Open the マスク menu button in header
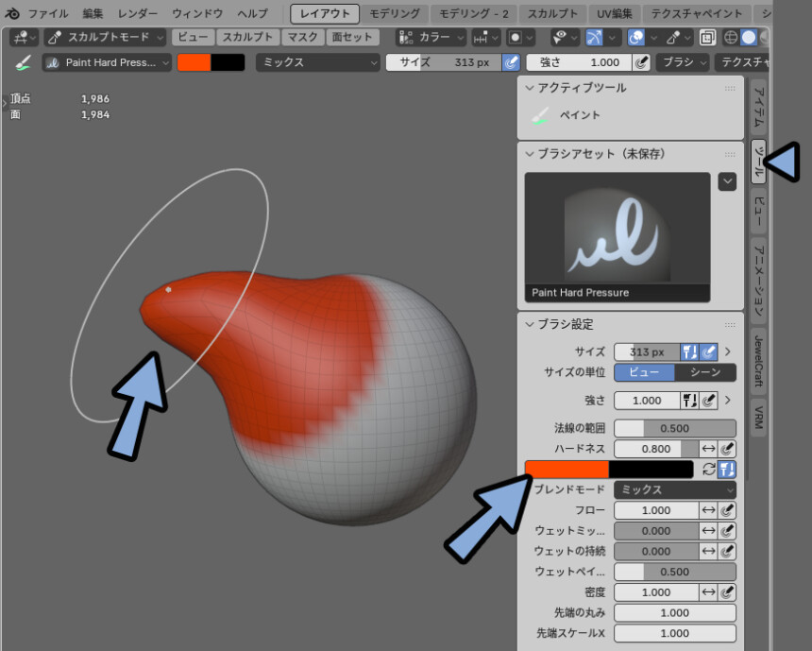This screenshot has width=812, height=651. [303, 38]
